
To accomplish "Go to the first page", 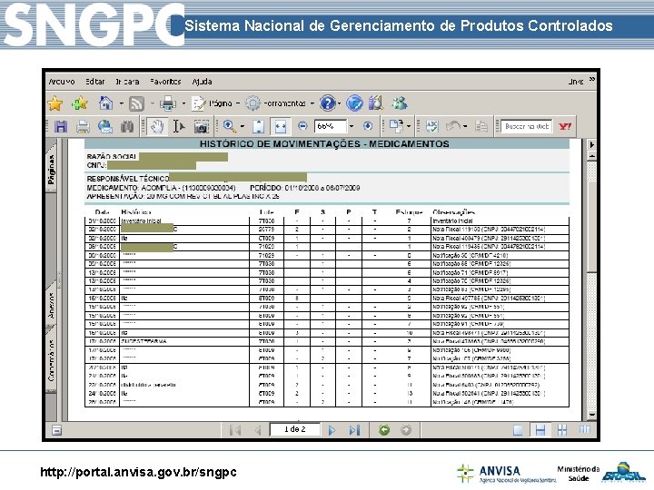I will coord(235,429).
